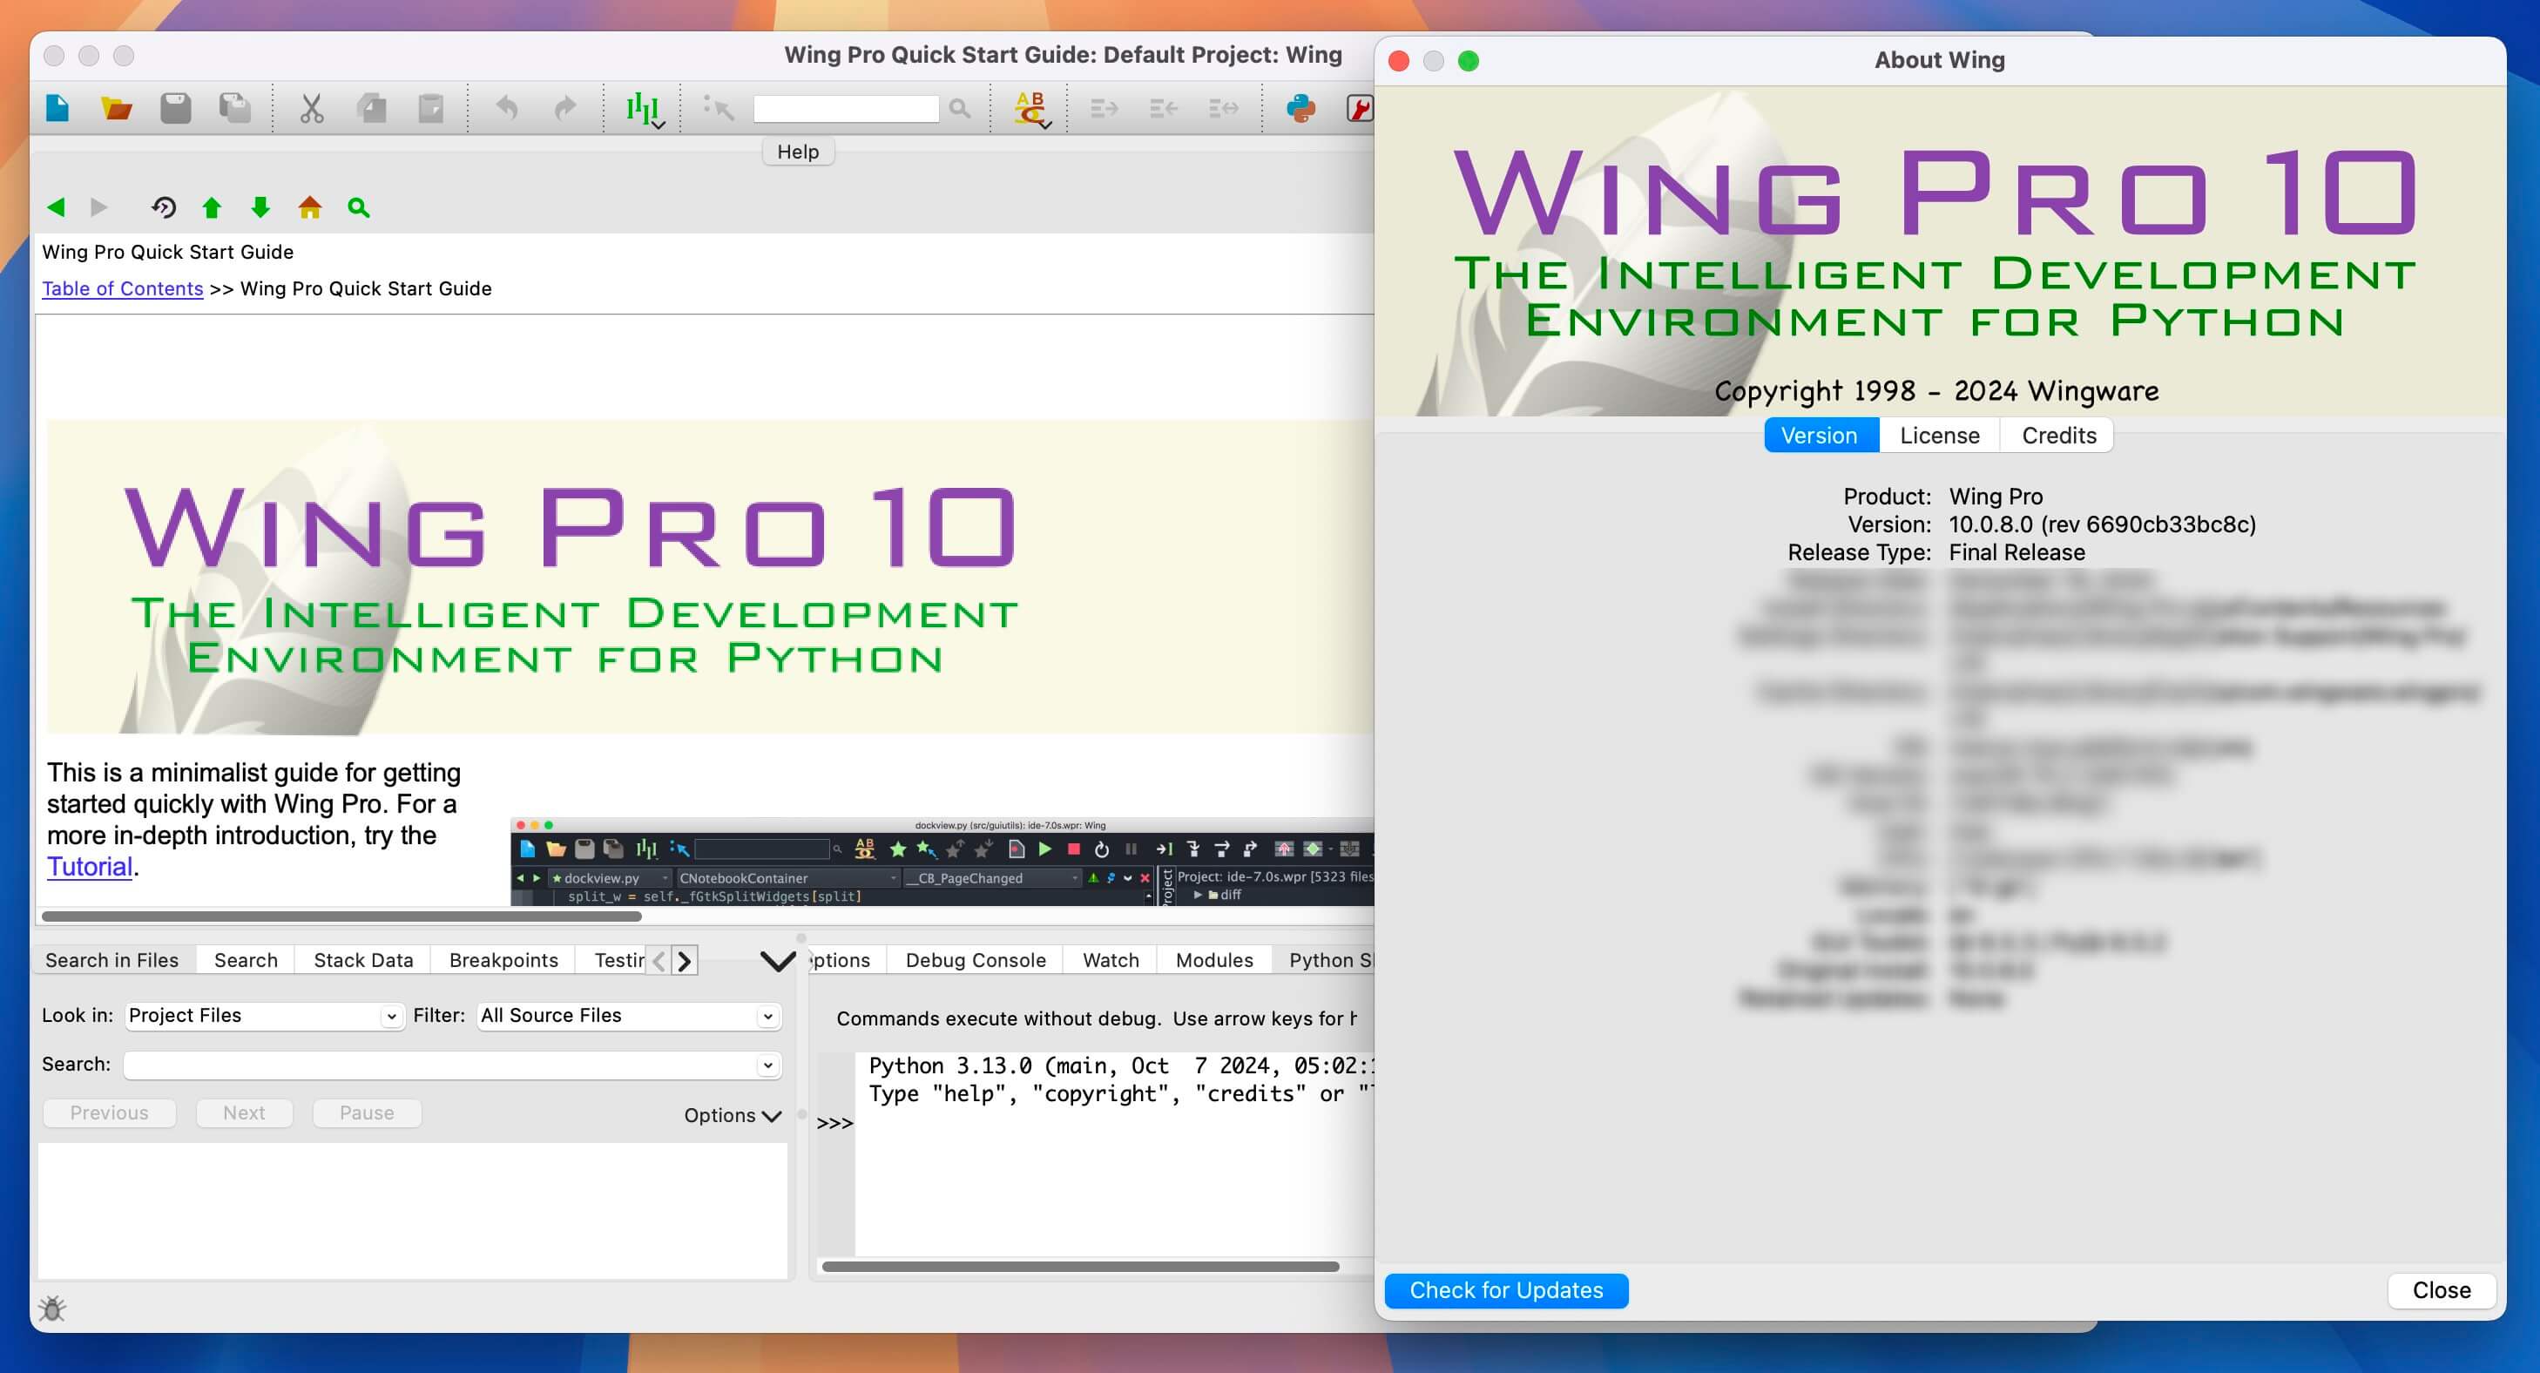2540x1373 pixels.
Task: Click the redo toolbar icon
Action: (566, 106)
